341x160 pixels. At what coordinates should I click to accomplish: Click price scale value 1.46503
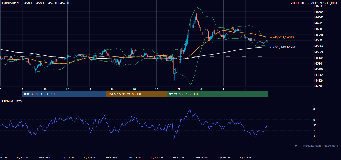pos(318,12)
